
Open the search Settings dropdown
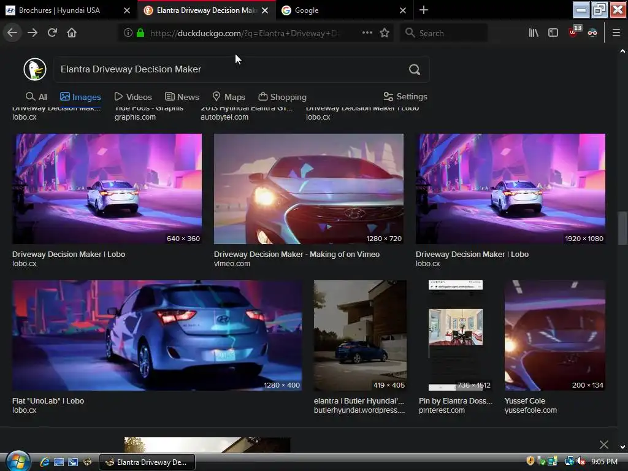click(x=405, y=96)
